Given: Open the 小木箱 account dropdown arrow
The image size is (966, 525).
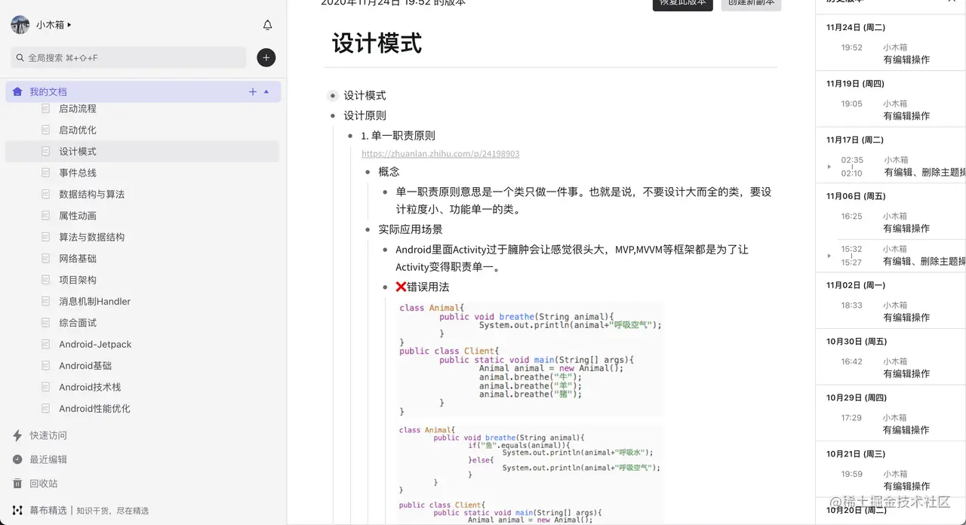Looking at the screenshot, I should pyautogui.click(x=69, y=25).
